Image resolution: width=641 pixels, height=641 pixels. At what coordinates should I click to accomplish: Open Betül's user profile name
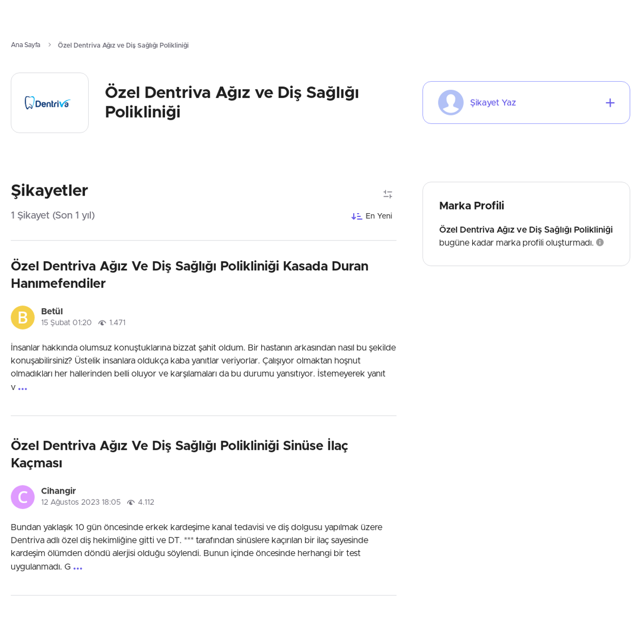click(x=52, y=311)
